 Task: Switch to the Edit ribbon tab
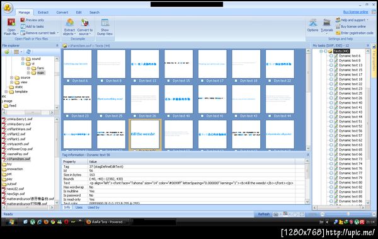(x=79, y=13)
